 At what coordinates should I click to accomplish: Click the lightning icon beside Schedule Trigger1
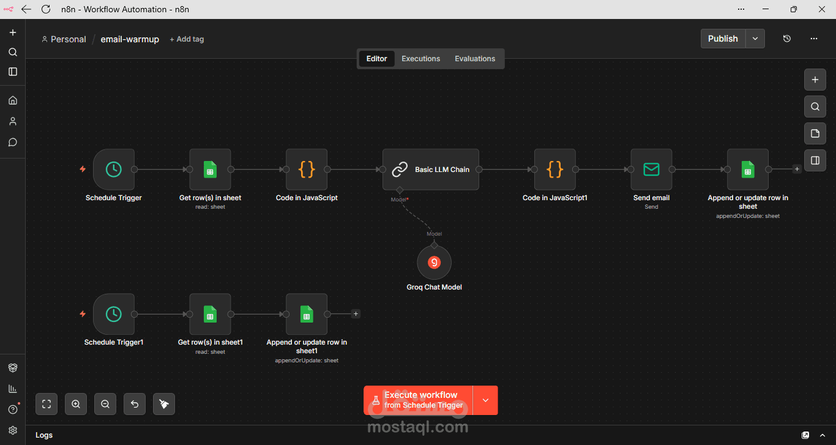[x=83, y=314]
